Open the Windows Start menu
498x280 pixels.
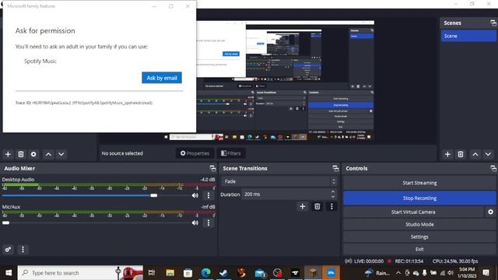click(x=9, y=273)
